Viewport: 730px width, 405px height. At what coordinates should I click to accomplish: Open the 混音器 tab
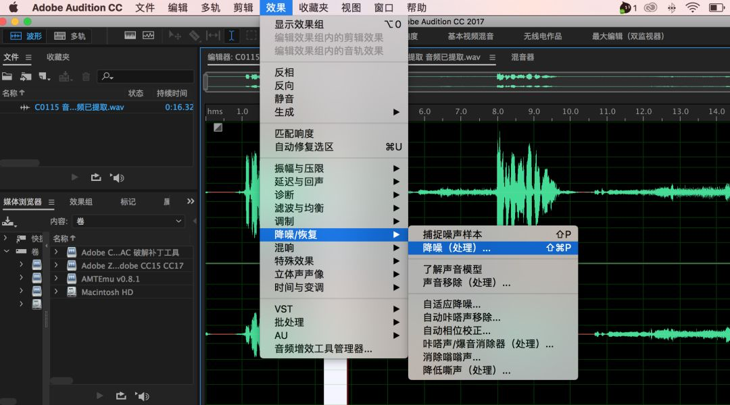pyautogui.click(x=522, y=57)
